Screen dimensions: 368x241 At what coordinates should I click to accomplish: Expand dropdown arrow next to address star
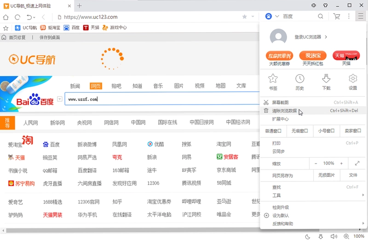253,17
